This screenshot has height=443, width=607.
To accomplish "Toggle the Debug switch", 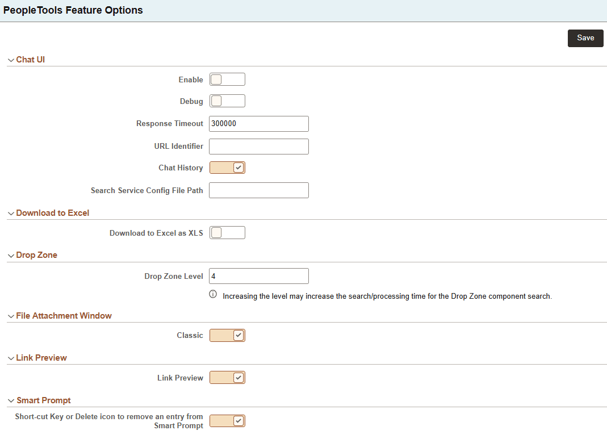I will pyautogui.click(x=227, y=101).
